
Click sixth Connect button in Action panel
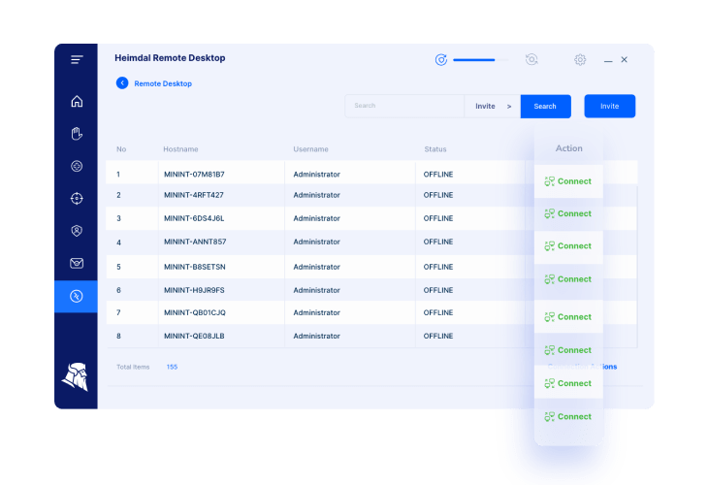(568, 350)
